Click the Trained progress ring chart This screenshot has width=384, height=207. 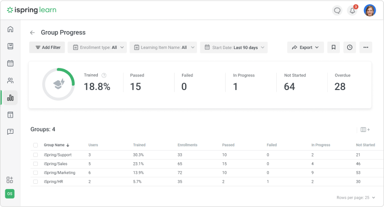click(x=58, y=84)
